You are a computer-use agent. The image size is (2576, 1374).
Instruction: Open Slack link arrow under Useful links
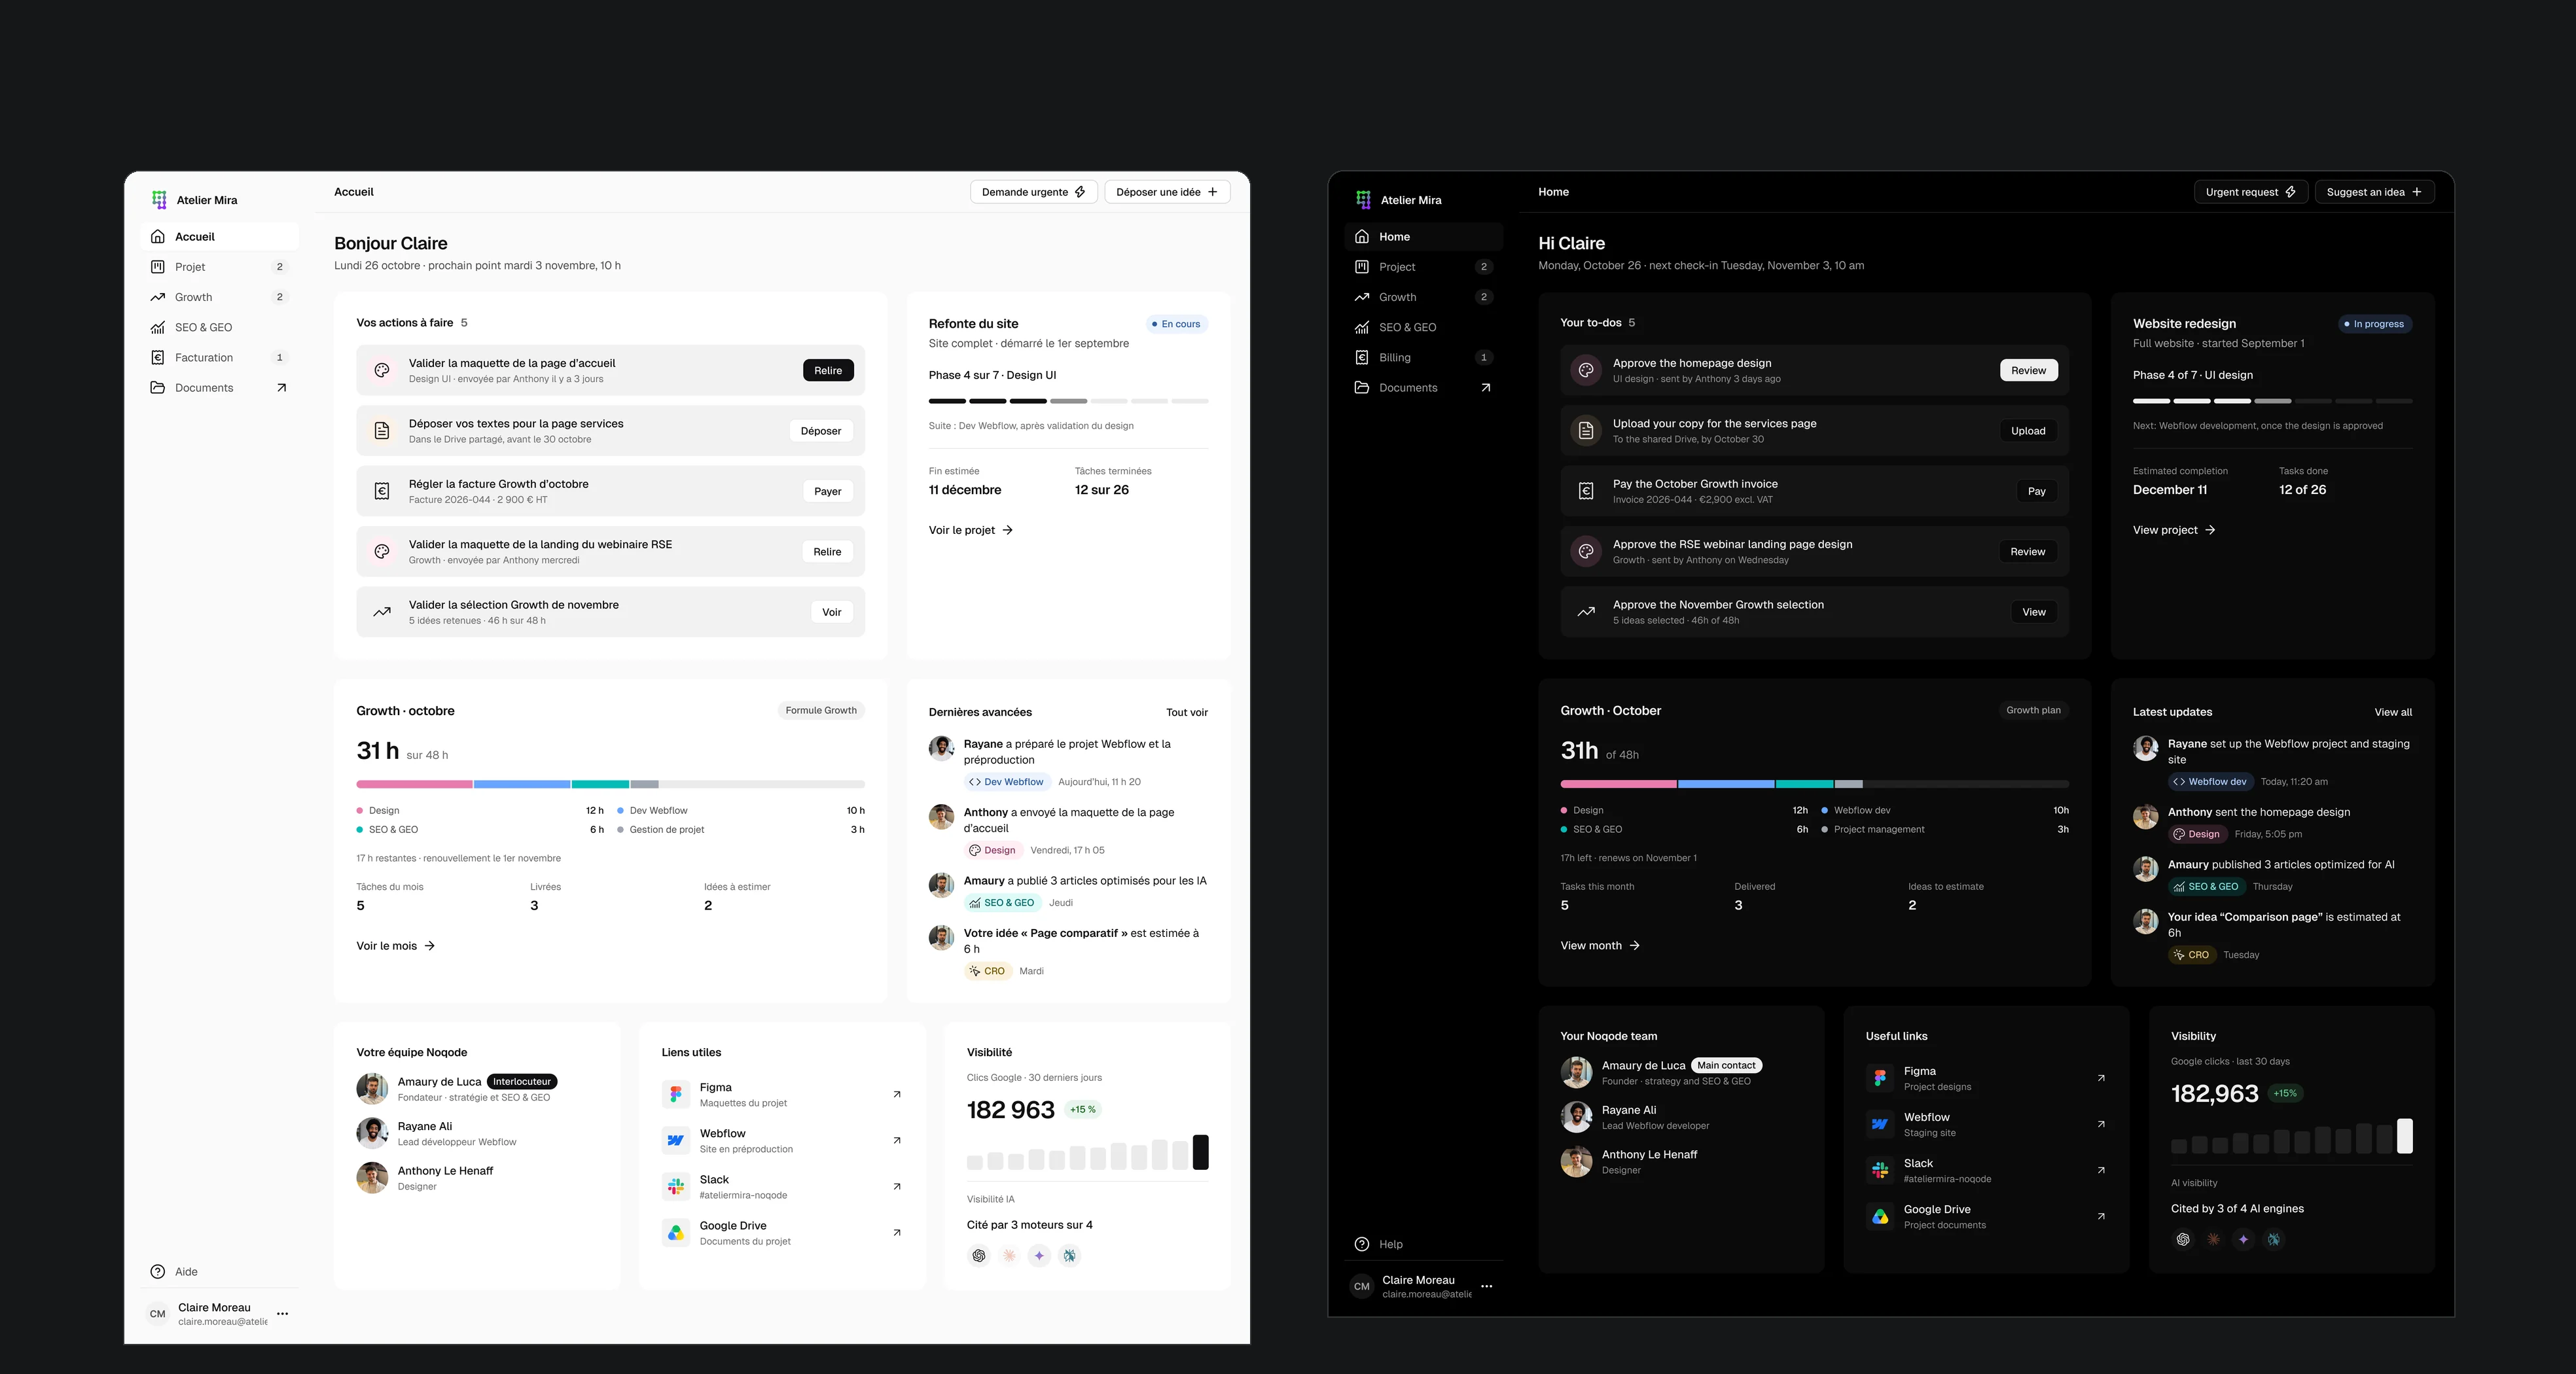click(x=2101, y=1170)
